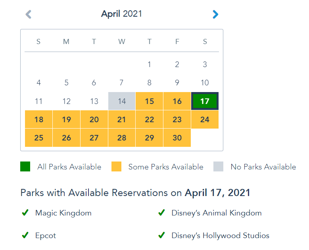This screenshot has width=309, height=250.
Task: Pick April 30 on the calendar
Action: (x=177, y=138)
